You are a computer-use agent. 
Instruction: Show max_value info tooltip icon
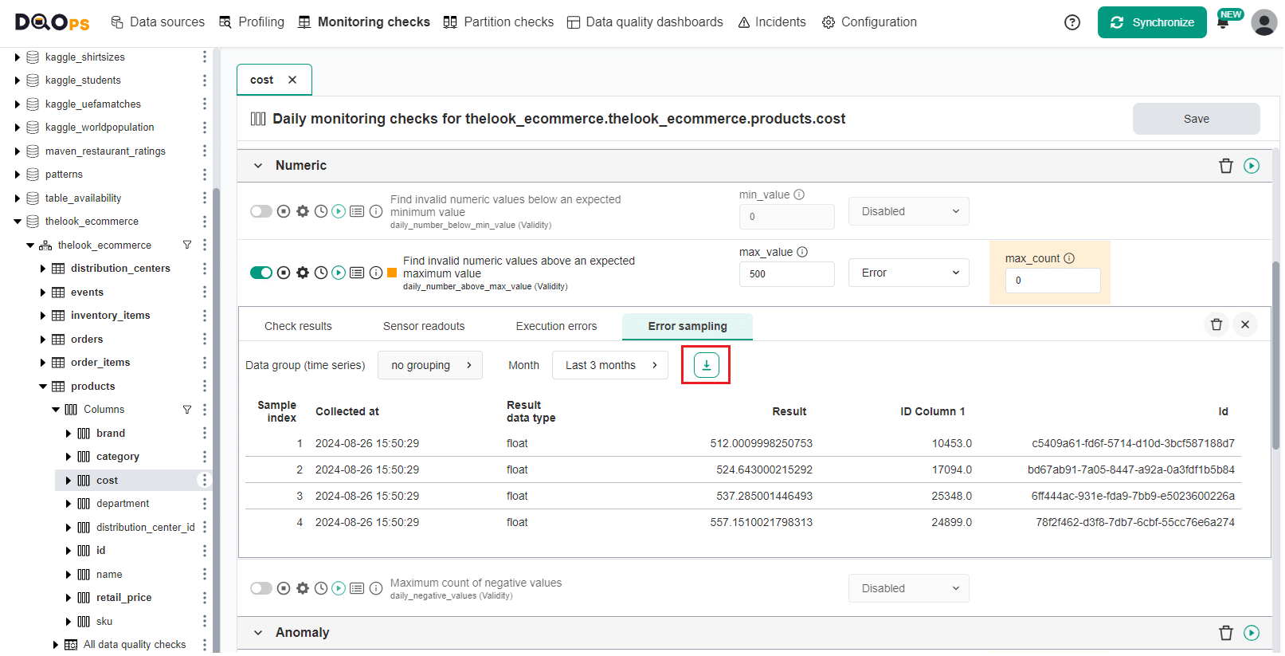point(802,252)
